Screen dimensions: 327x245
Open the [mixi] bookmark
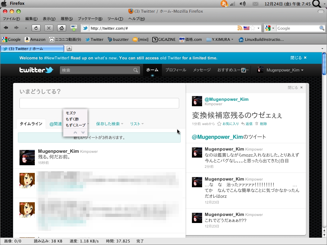(141, 39)
